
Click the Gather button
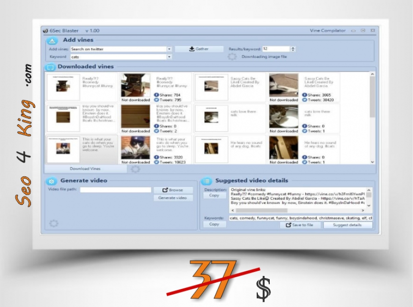pos(198,49)
